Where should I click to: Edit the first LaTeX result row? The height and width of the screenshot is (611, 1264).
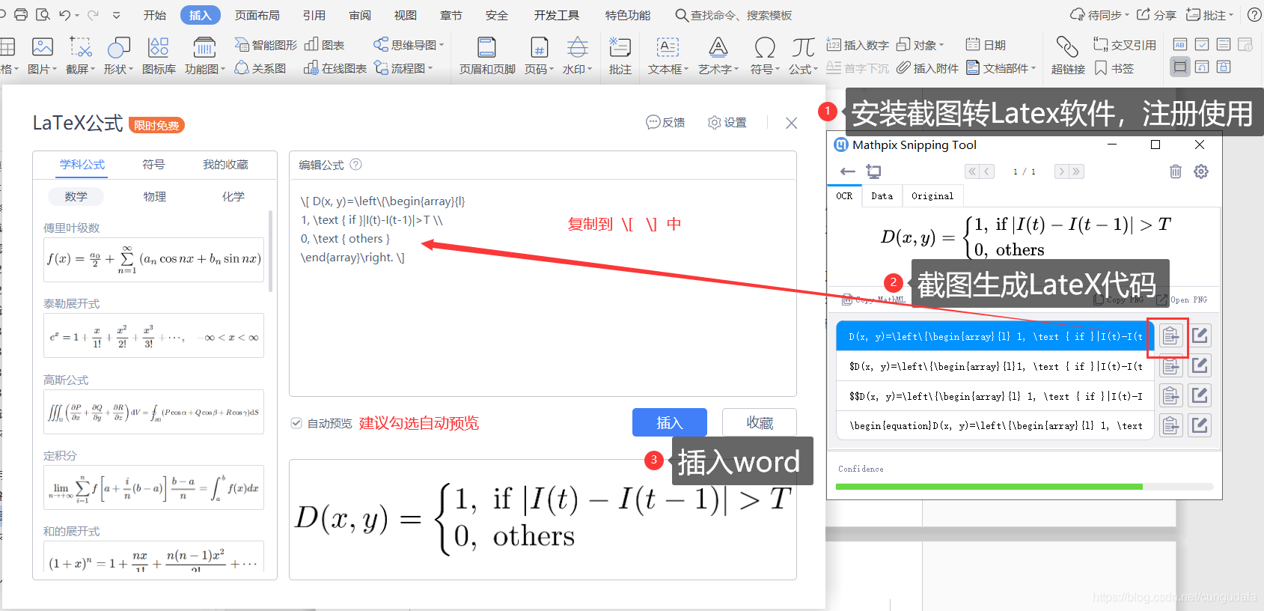pyautogui.click(x=1200, y=336)
